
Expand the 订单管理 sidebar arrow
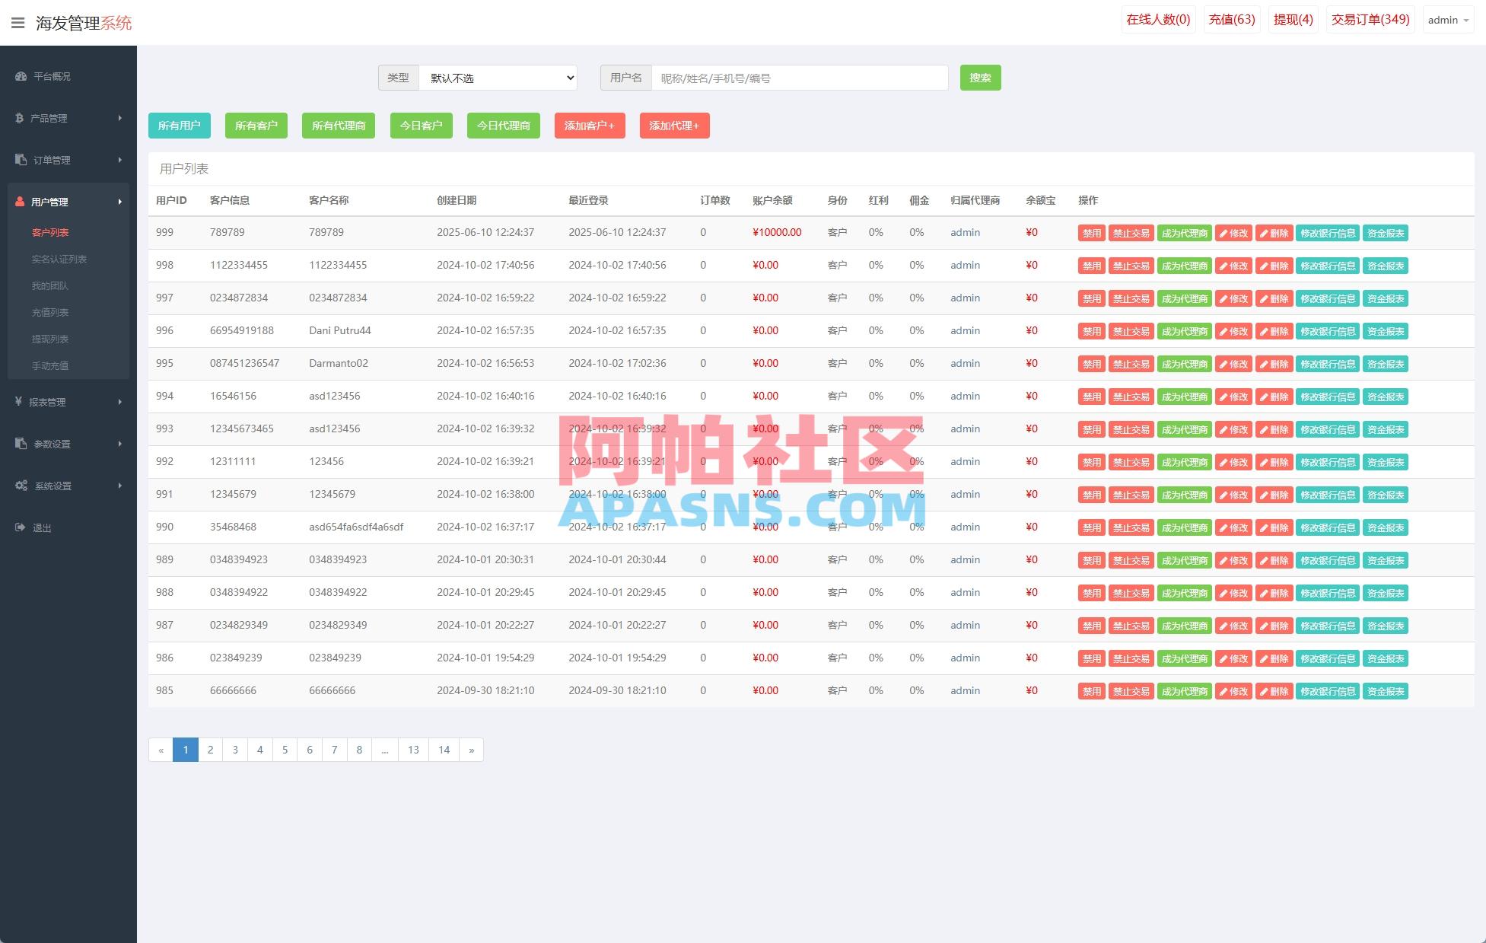[120, 160]
